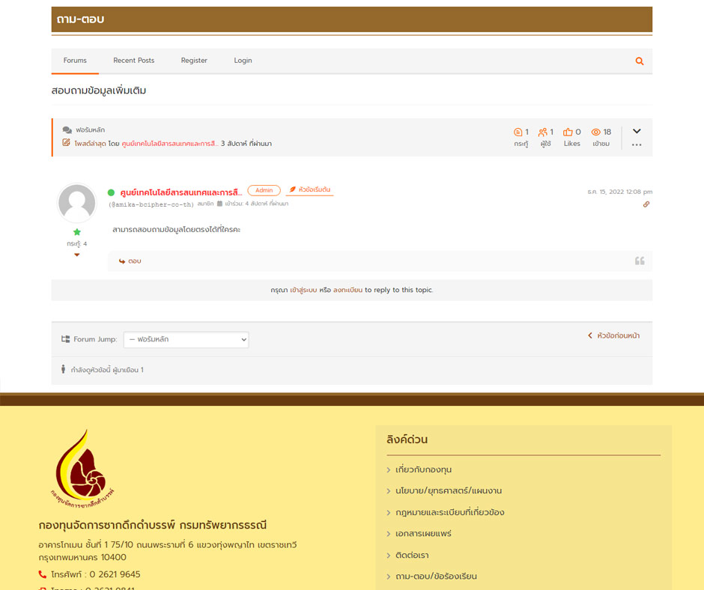Open the Register tab
The height and width of the screenshot is (590, 704).
point(194,61)
